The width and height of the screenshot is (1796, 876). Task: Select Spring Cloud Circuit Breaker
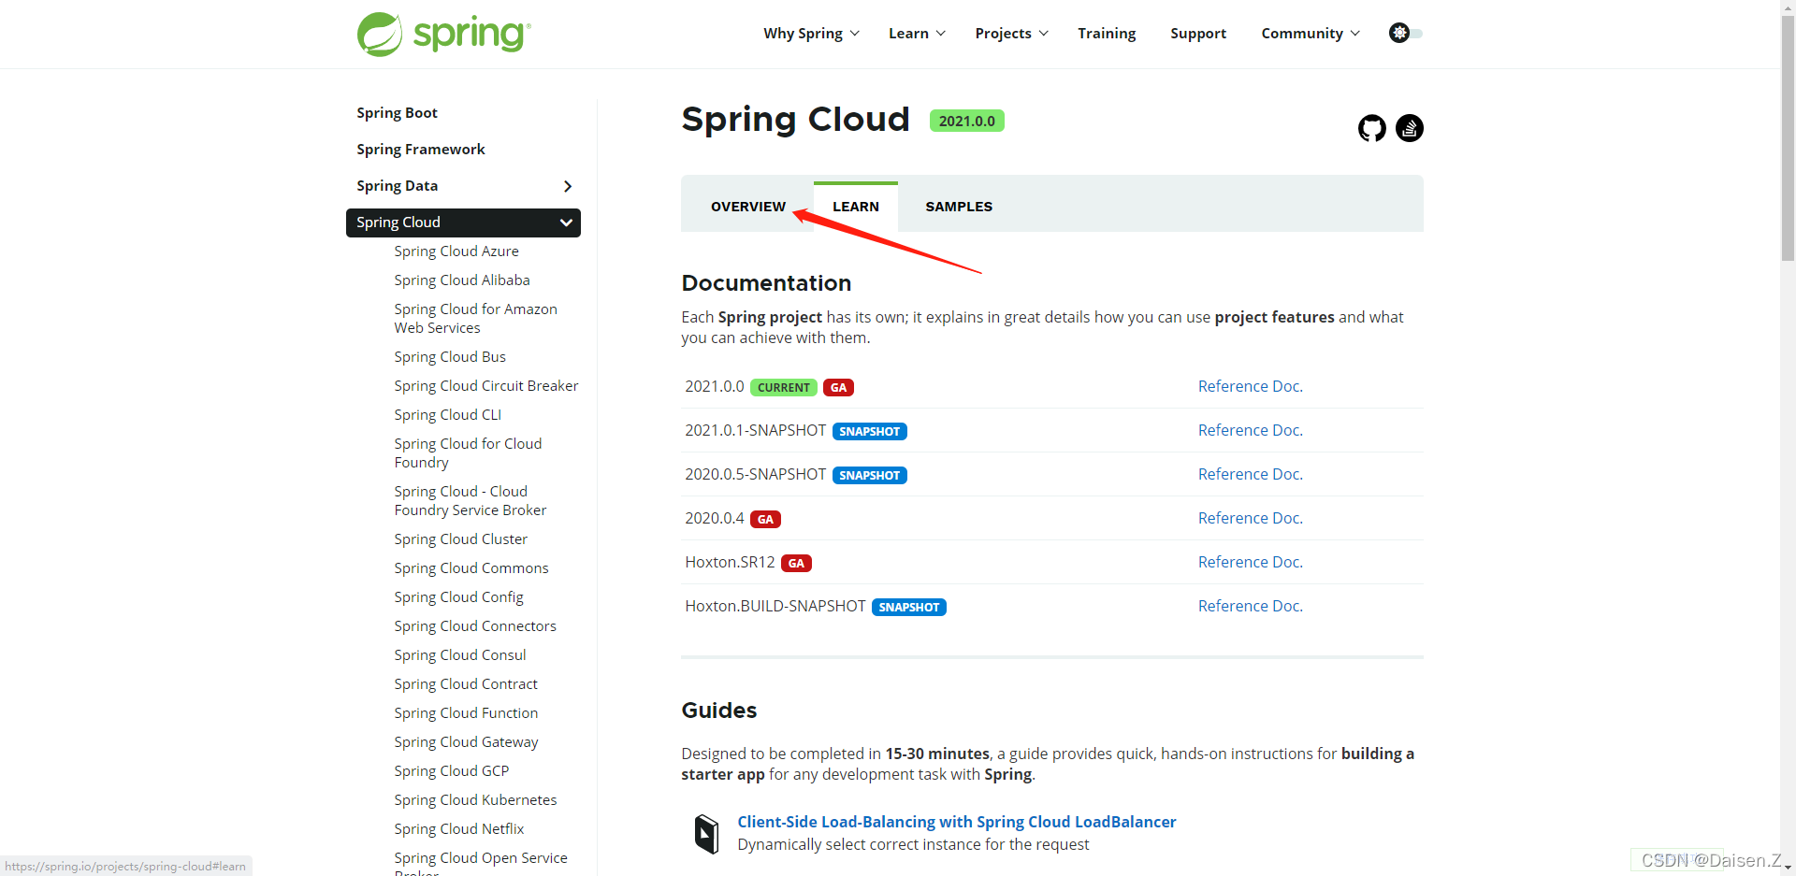point(486,386)
